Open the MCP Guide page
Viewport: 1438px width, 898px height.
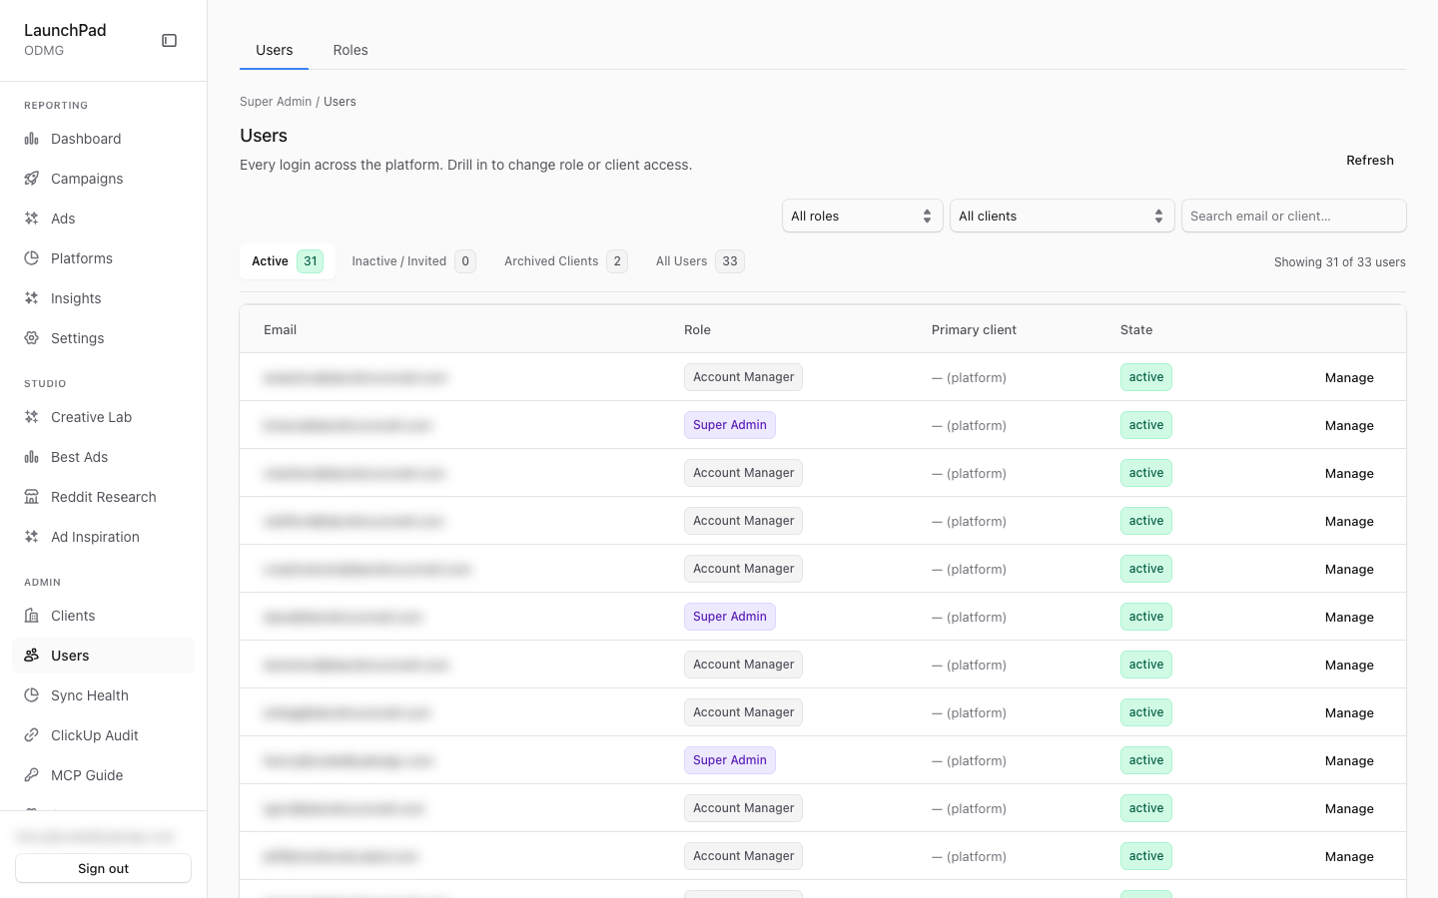click(104, 775)
